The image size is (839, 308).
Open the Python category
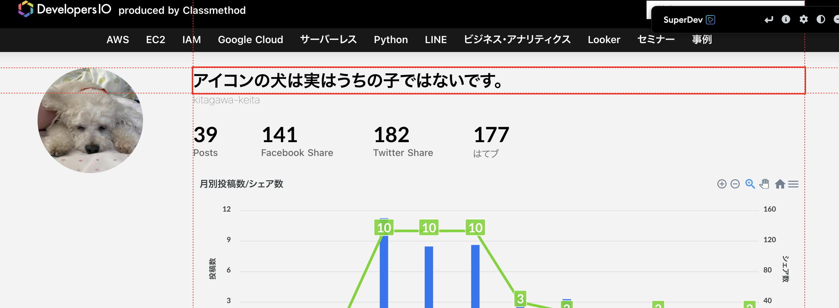point(391,39)
